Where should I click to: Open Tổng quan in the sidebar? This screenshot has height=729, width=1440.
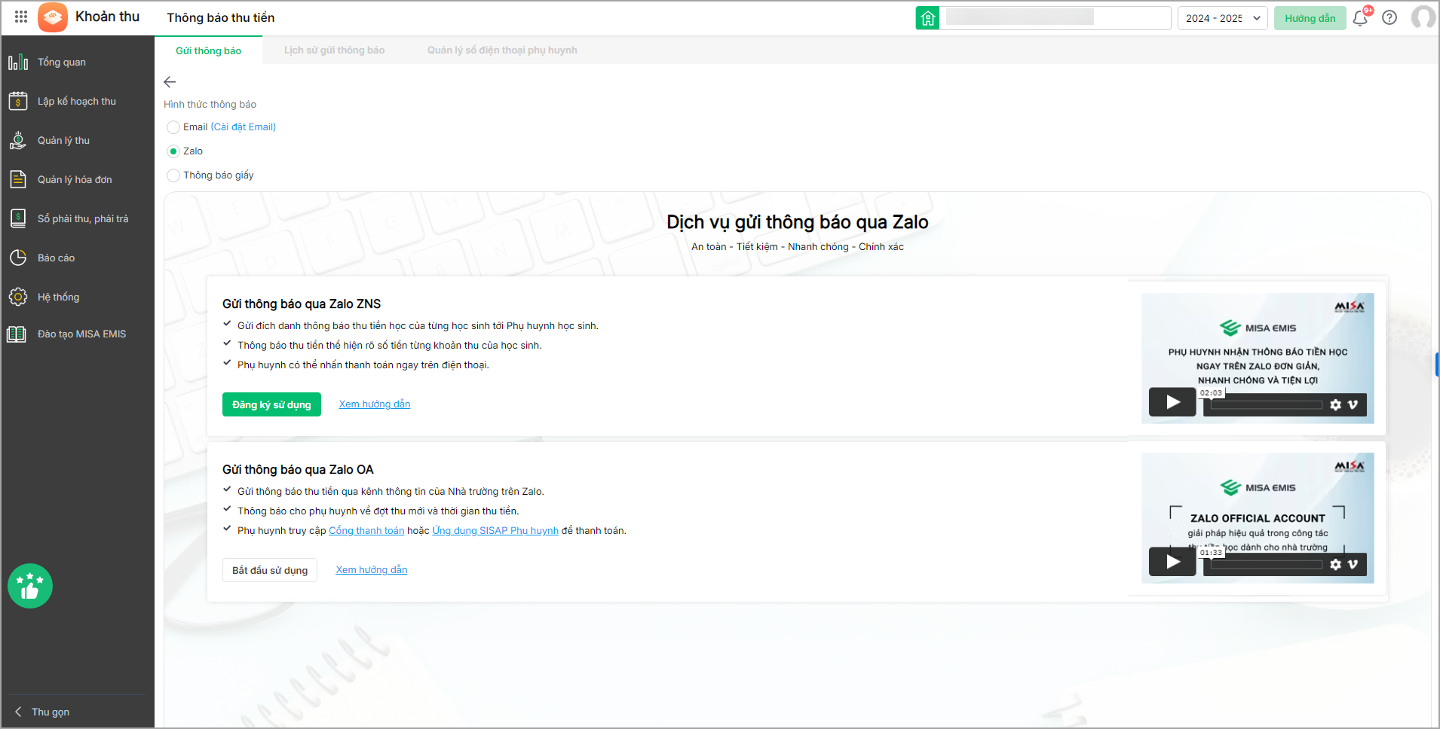[x=62, y=62]
